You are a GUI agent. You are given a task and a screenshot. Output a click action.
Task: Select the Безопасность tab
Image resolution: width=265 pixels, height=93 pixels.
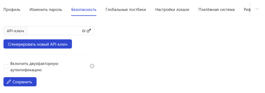(84, 10)
